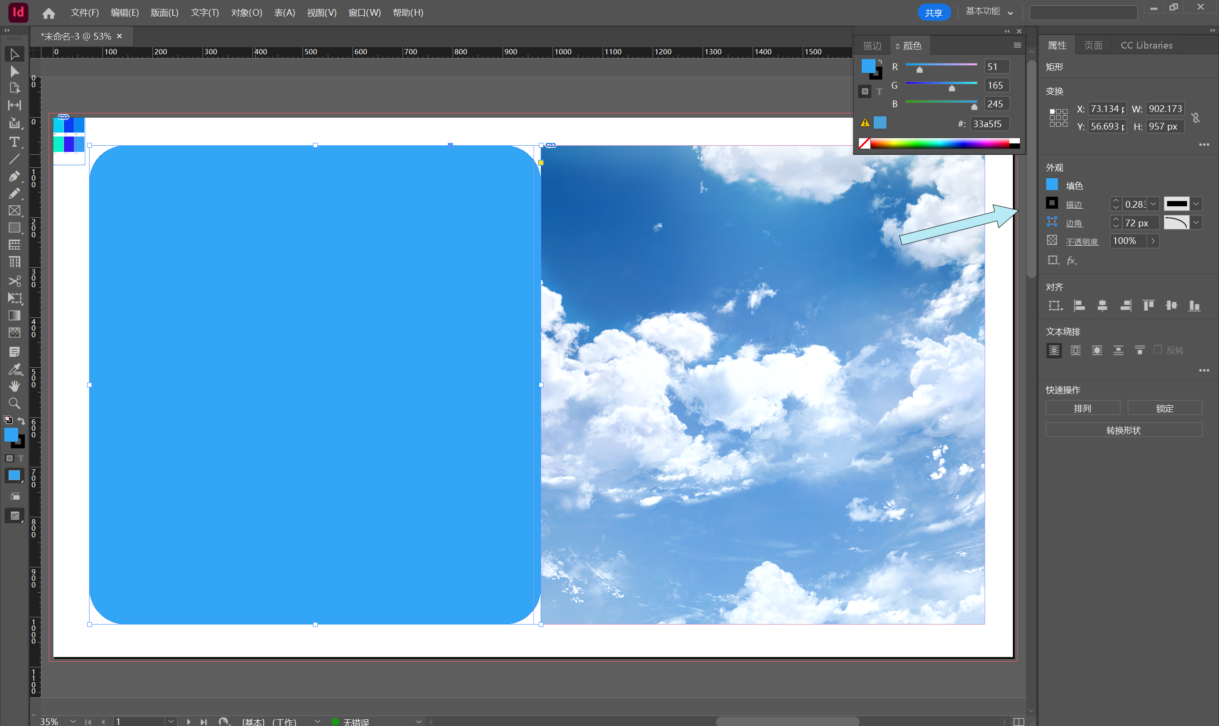Viewport: 1219px width, 726px height.
Task: Click the 共享 share button
Action: [933, 12]
